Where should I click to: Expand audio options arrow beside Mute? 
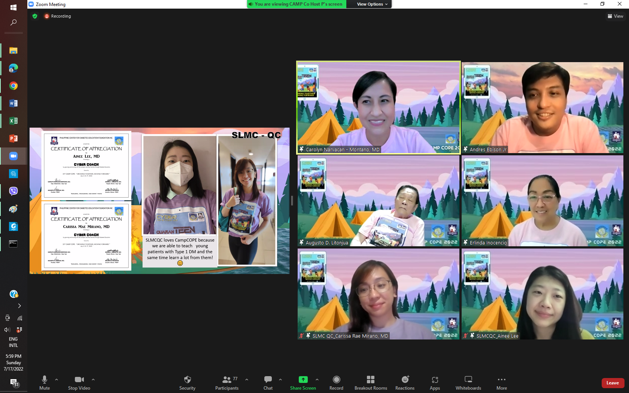coord(57,380)
